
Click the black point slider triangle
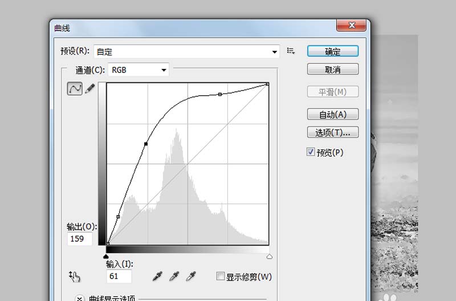107,257
